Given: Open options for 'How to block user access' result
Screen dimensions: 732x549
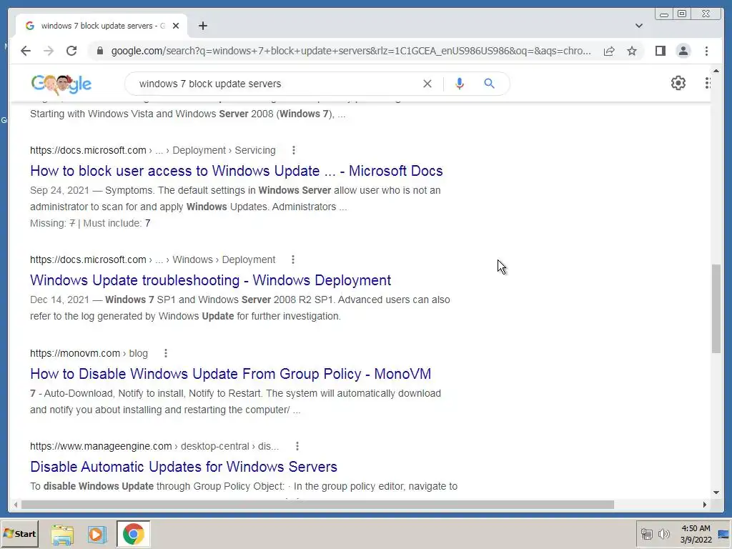Looking at the screenshot, I should tap(293, 150).
